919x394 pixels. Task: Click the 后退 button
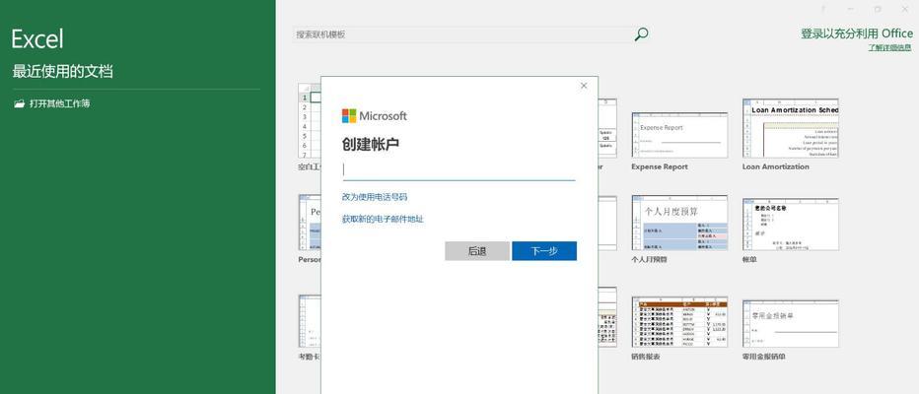pos(477,251)
